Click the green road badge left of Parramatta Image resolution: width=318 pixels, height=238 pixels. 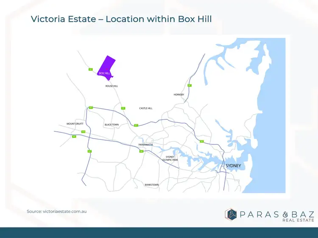142,151
